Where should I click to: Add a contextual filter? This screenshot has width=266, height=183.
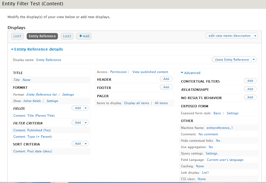pos(250,81)
